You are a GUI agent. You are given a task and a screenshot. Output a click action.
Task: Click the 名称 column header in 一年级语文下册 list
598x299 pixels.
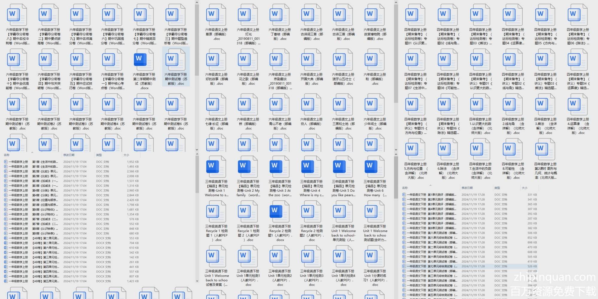(405, 188)
